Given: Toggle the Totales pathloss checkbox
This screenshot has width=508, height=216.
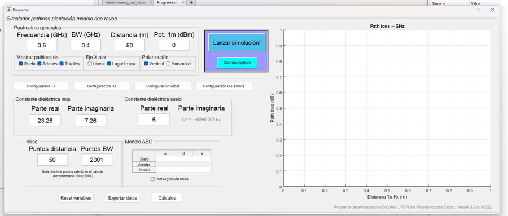Looking at the screenshot, I should [x=62, y=64].
